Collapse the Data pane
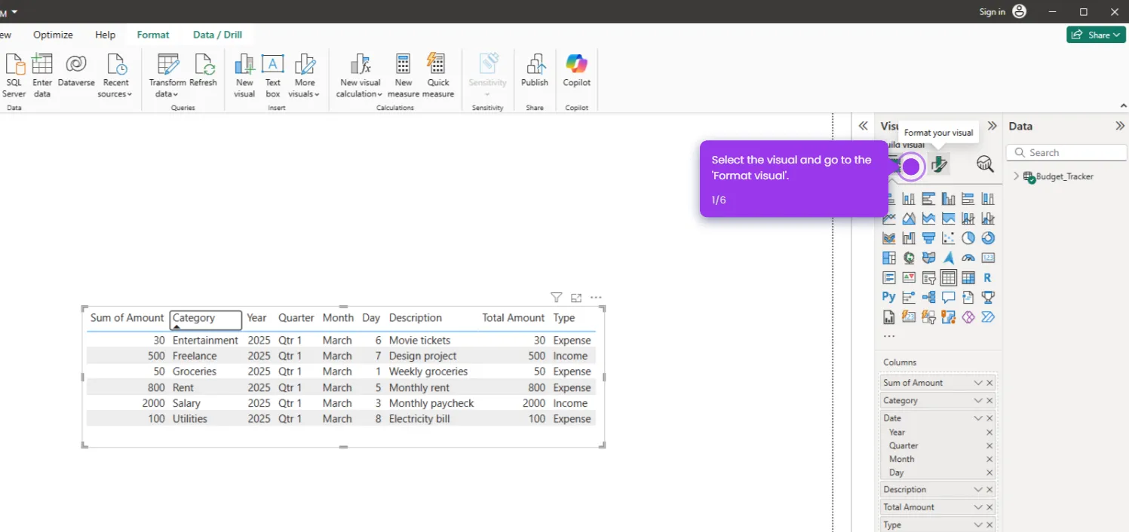 click(1120, 126)
